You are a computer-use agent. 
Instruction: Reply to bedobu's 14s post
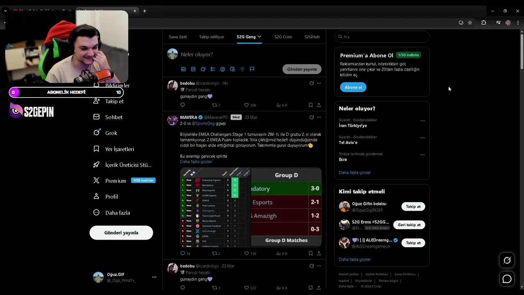coord(183,105)
